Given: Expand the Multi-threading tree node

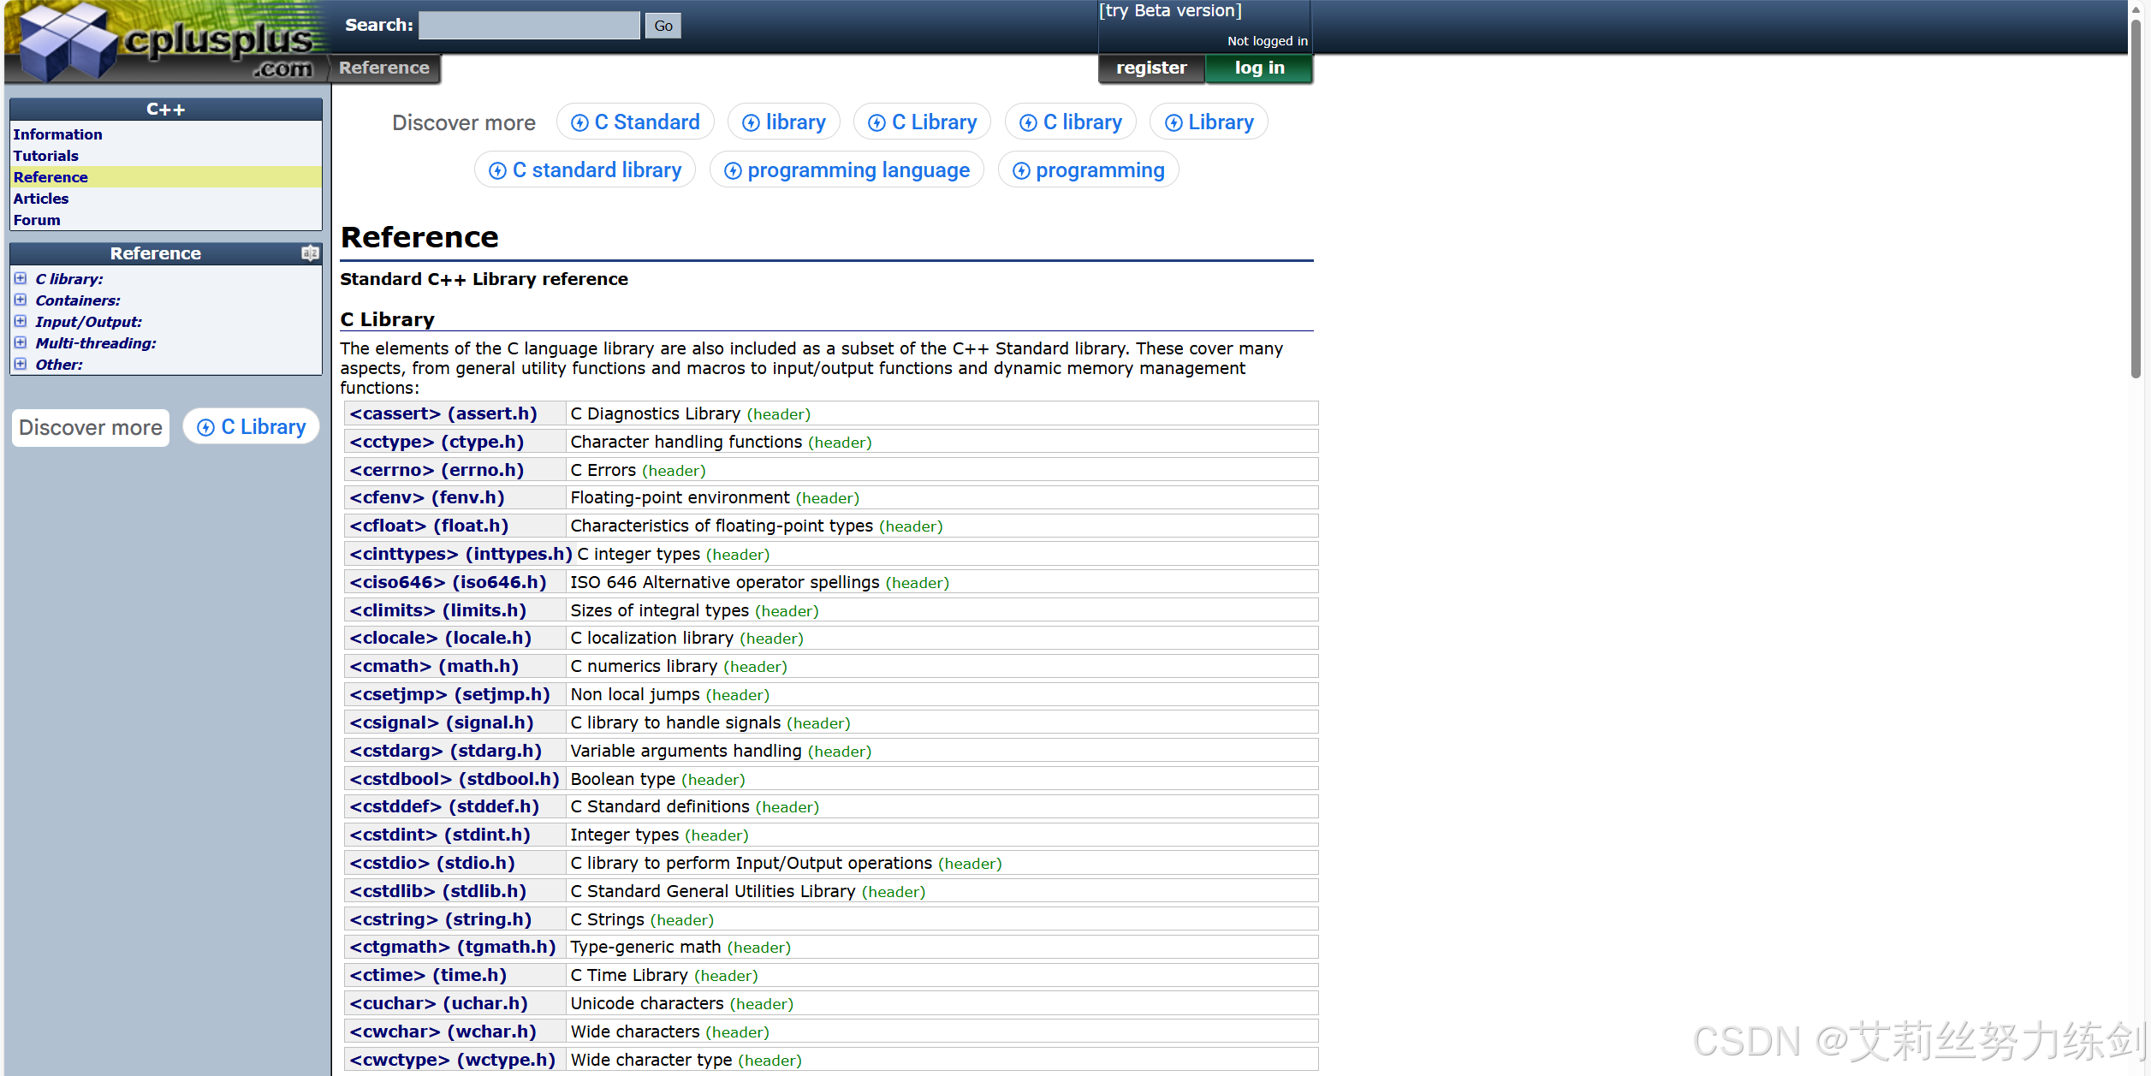Looking at the screenshot, I should pyautogui.click(x=21, y=342).
